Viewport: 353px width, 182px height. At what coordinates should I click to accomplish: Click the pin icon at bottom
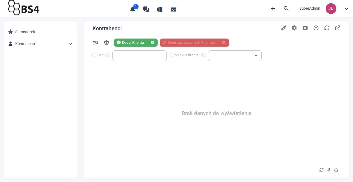(329, 170)
